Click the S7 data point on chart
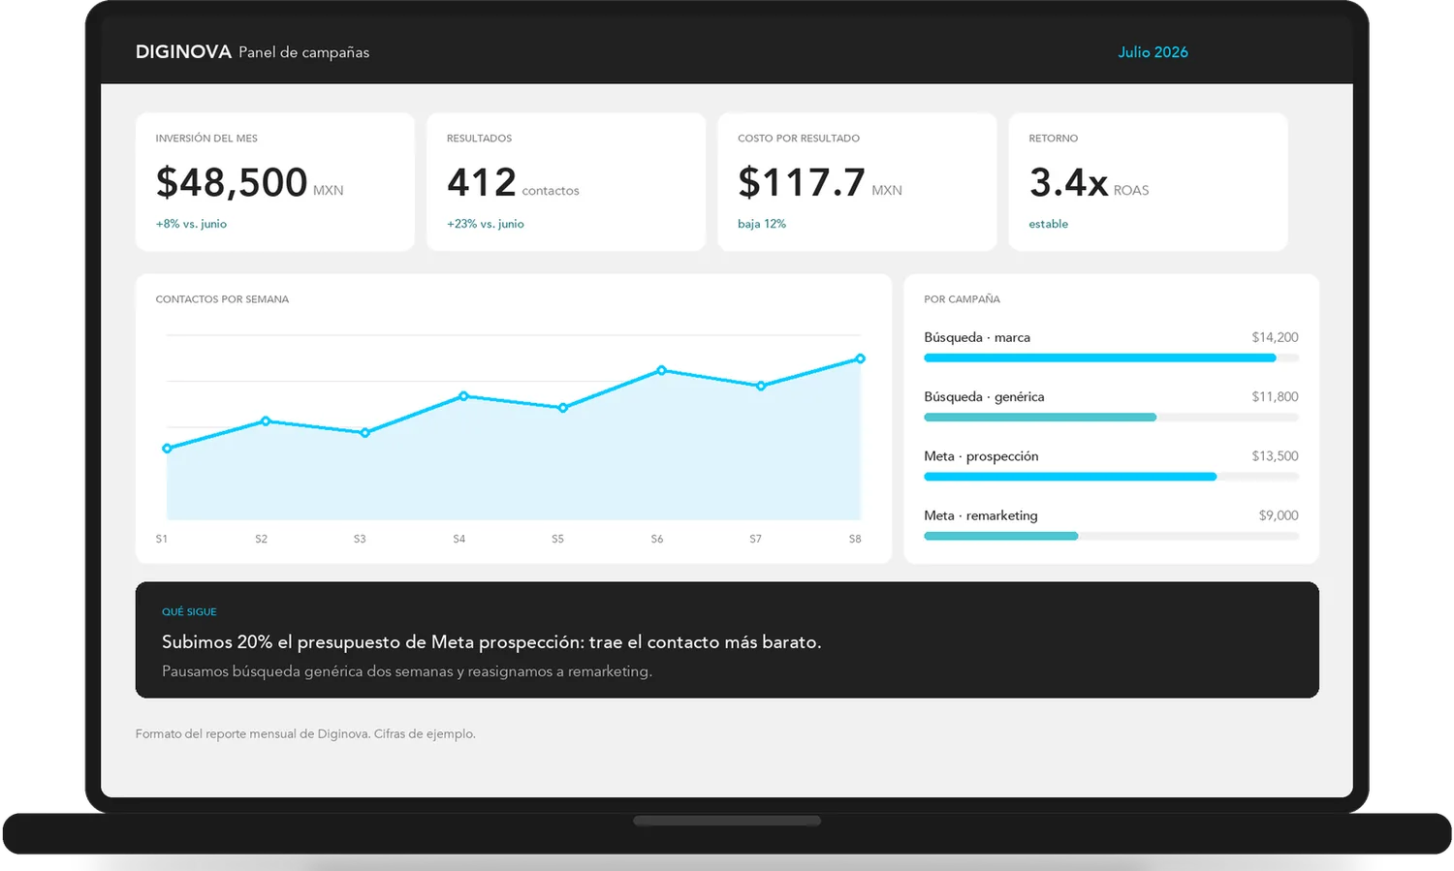This screenshot has width=1454, height=871. click(x=761, y=386)
